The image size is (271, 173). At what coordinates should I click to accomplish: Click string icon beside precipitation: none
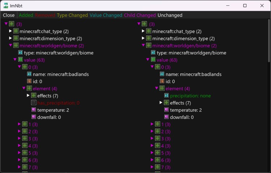[x=167, y=95]
